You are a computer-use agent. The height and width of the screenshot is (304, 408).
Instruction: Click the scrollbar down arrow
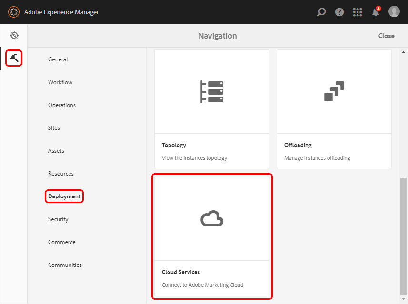(x=403, y=299)
